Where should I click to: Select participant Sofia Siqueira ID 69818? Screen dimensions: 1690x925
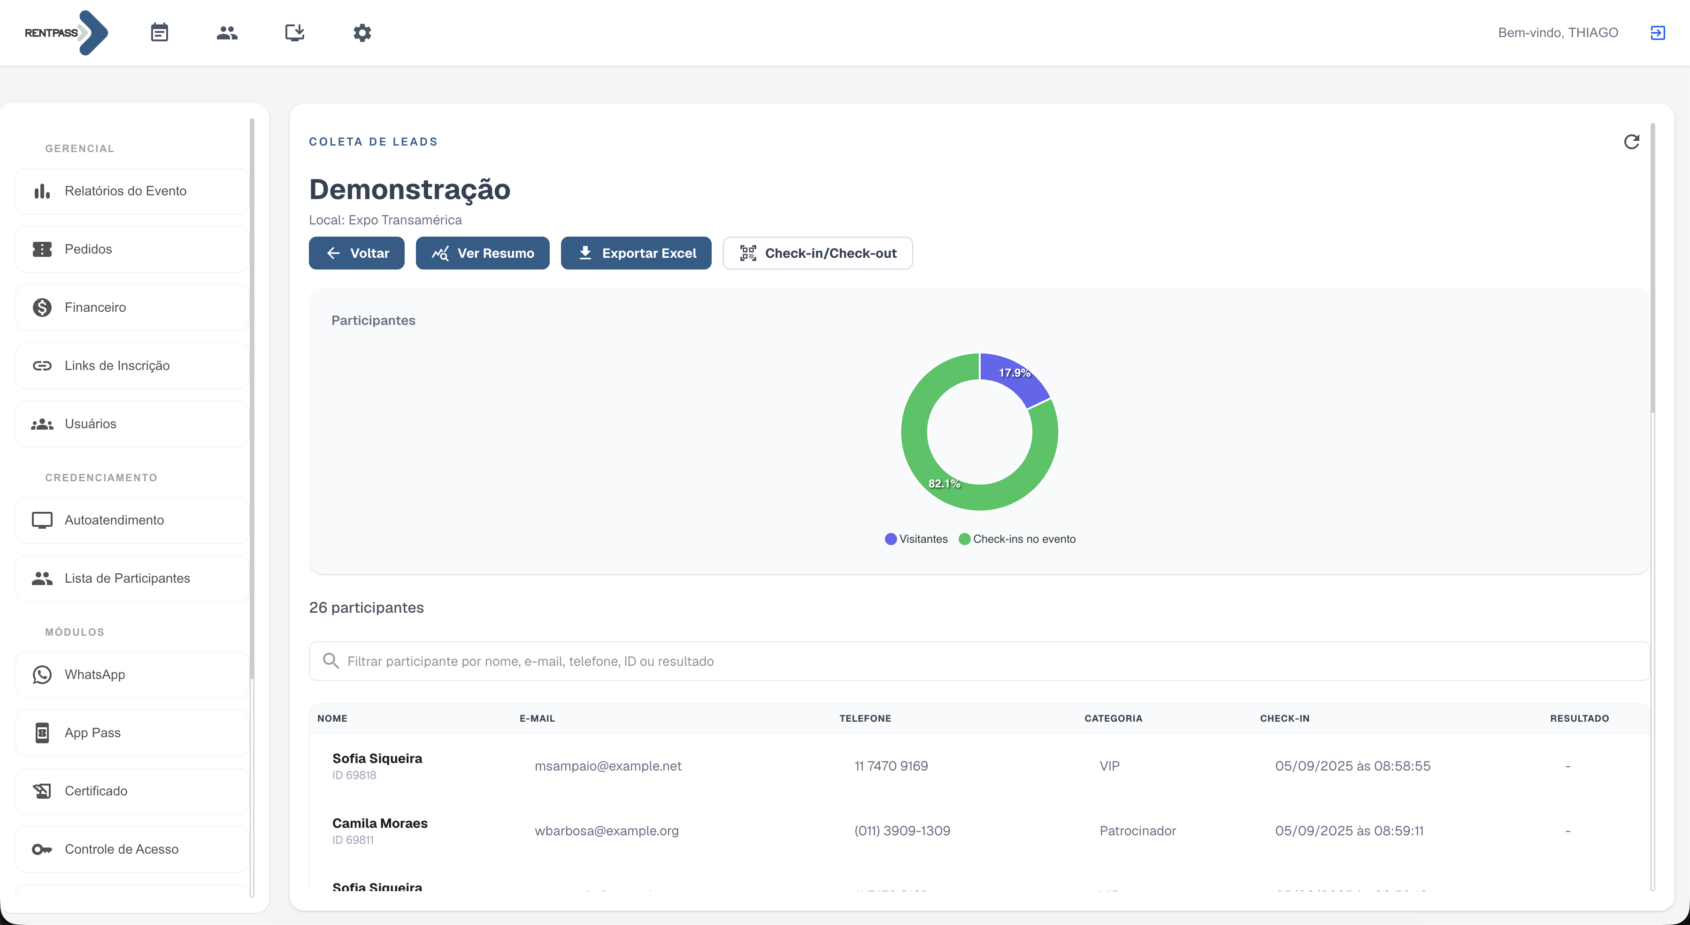click(979, 765)
